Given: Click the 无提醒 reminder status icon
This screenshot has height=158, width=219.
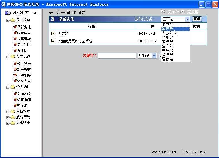Looking at the screenshot, I should [x=182, y=12].
